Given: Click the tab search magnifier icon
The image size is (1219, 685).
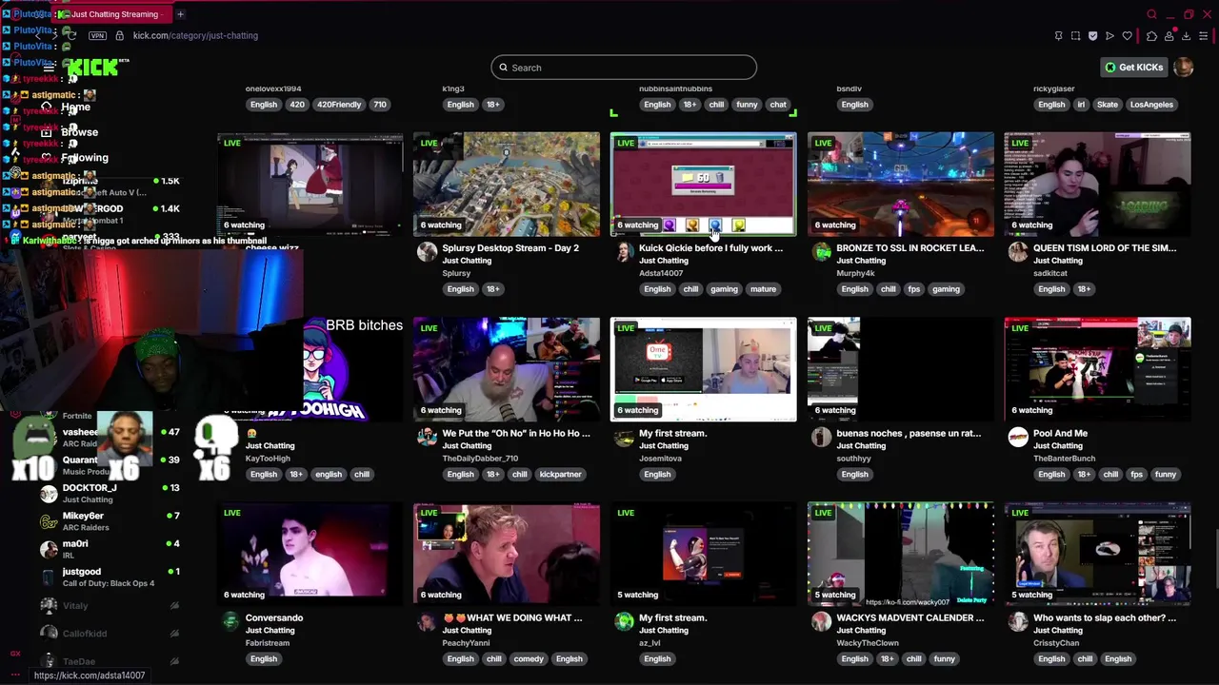Looking at the screenshot, I should click(1151, 14).
